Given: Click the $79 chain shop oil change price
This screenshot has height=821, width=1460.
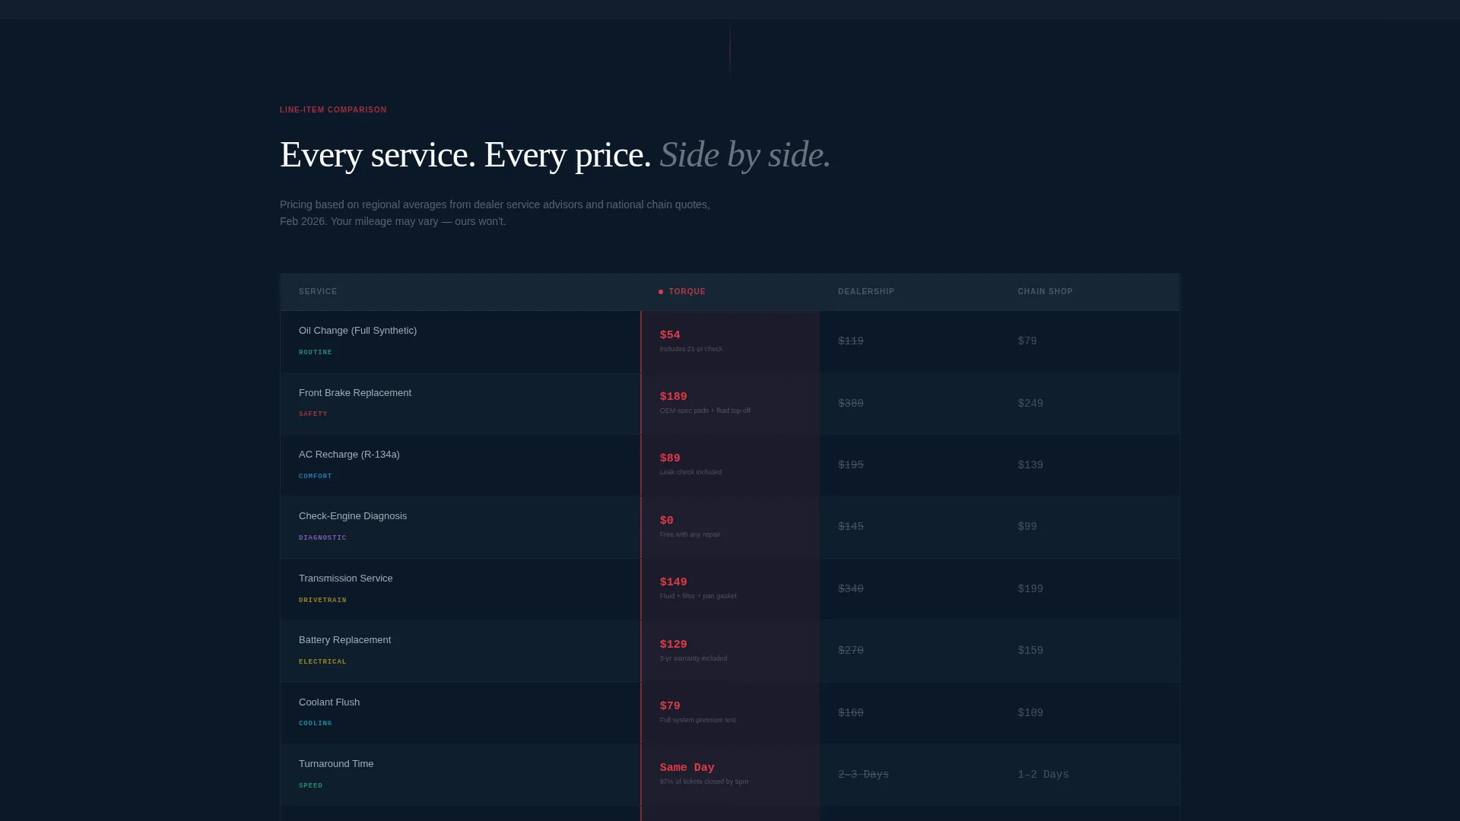Looking at the screenshot, I should 1027,341.
